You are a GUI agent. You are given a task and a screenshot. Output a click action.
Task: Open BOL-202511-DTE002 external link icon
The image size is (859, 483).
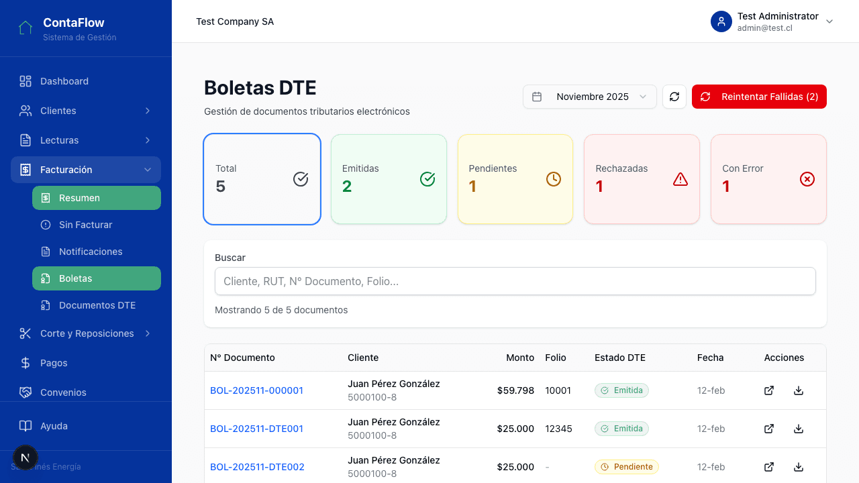[x=769, y=467]
